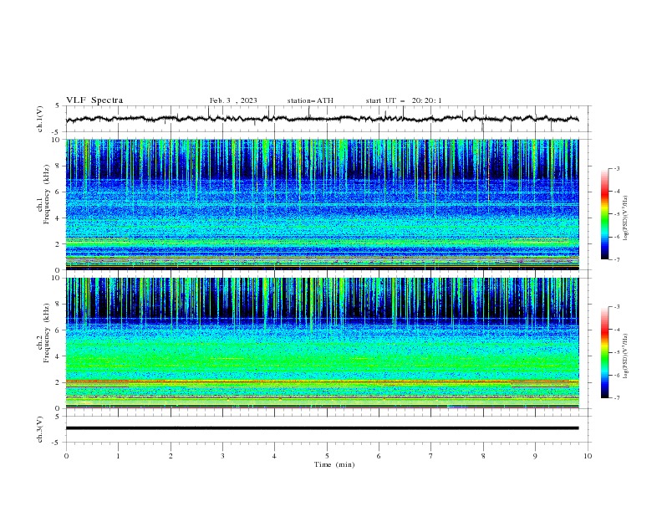Click the "station=ATH" label
This screenshot has height=512, width=662.
[310, 100]
